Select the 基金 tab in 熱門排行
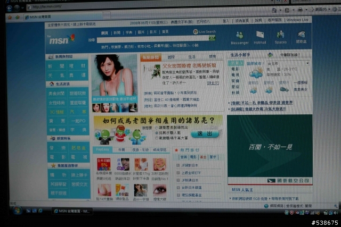The image size is (341, 227). pos(203,157)
